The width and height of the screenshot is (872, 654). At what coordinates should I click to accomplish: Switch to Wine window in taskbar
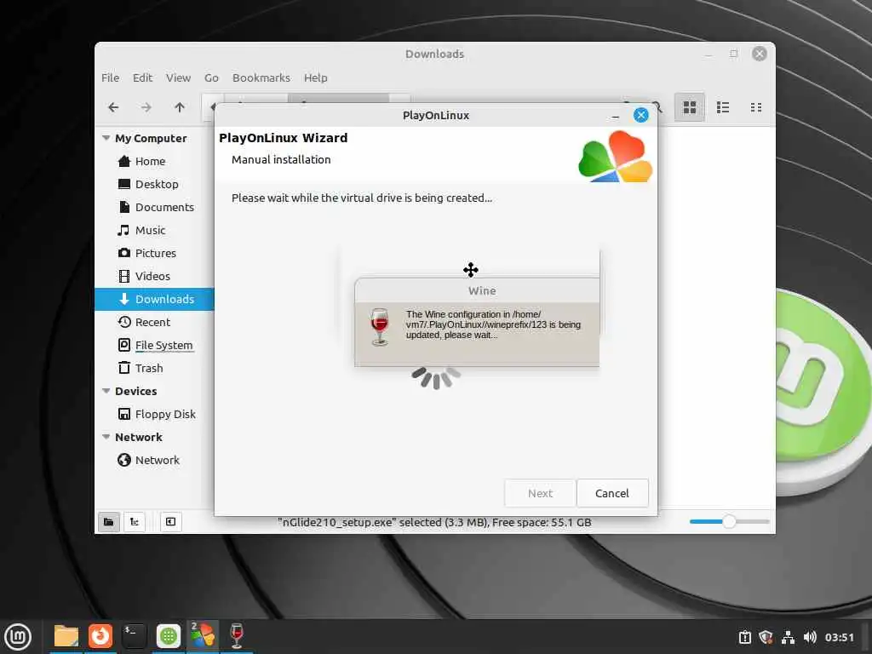237,635
